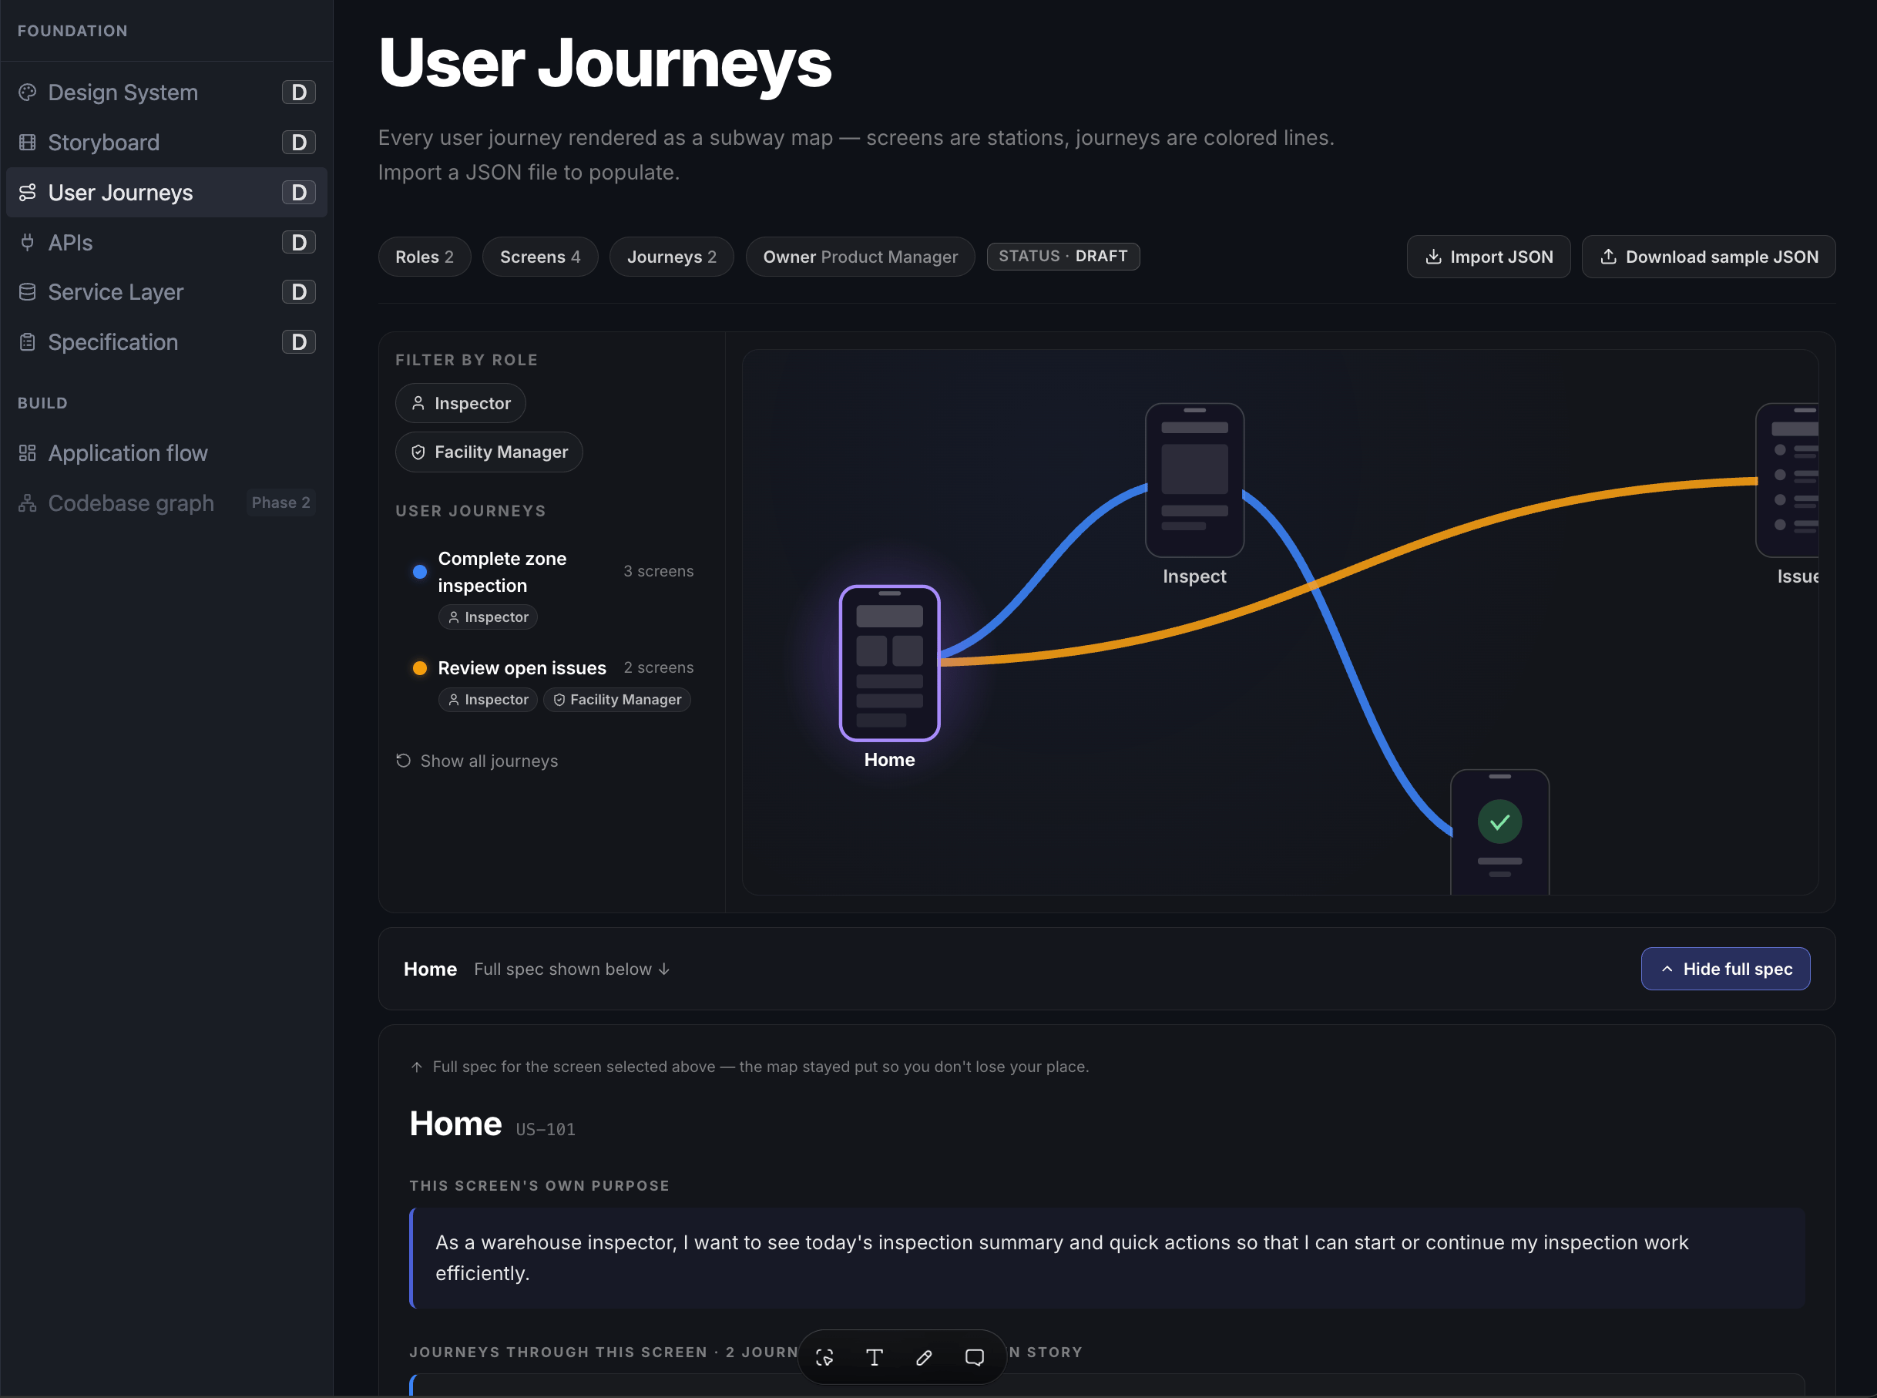This screenshot has height=1398, width=1877.
Task: Click the Journeys 2 pill
Action: click(x=672, y=257)
